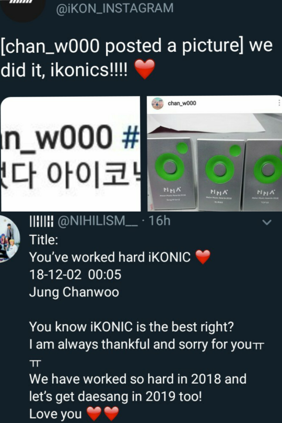Click the heart after "You've worked hard iKONIC"
The height and width of the screenshot is (423, 282).
click(203, 257)
